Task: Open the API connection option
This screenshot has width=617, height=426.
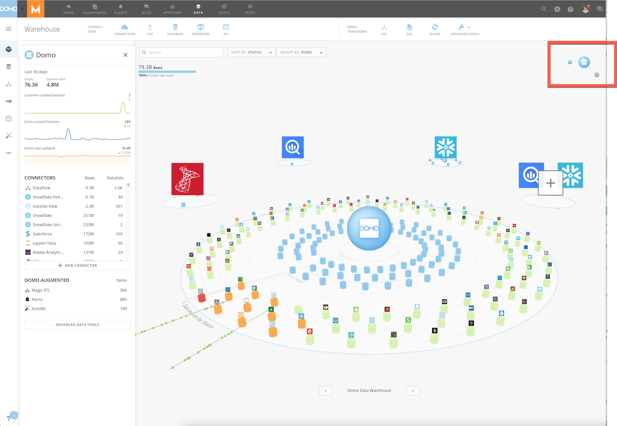Action: 226,29
